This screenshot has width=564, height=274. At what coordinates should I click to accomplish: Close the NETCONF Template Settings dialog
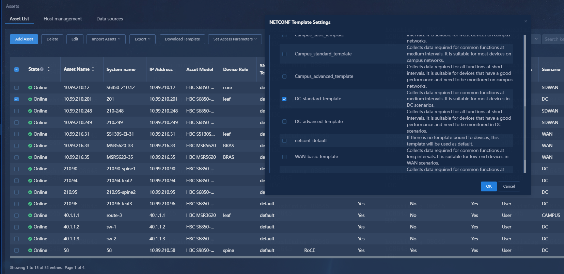(x=526, y=21)
